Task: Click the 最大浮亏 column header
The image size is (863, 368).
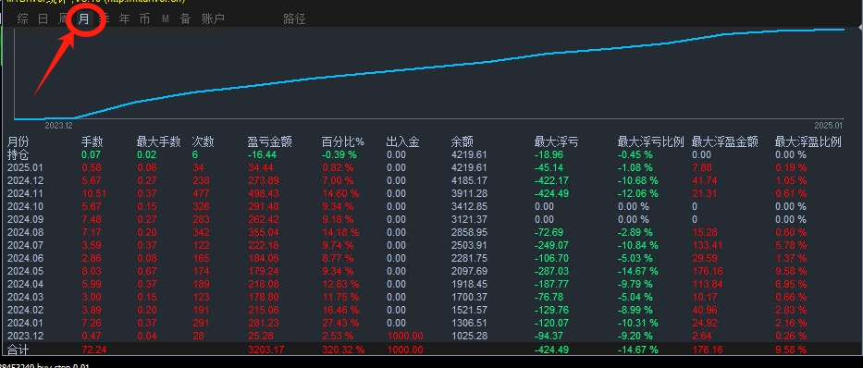Action: 556,141
